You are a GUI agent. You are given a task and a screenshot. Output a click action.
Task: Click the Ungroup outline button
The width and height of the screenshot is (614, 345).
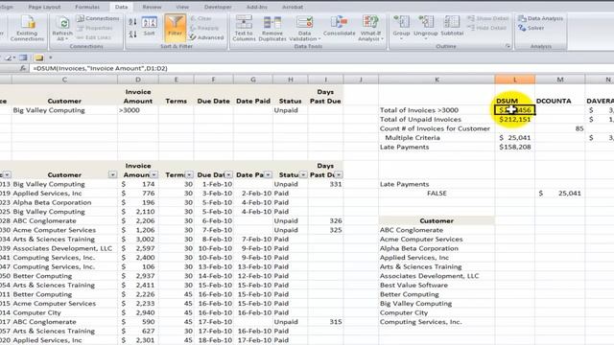426,28
